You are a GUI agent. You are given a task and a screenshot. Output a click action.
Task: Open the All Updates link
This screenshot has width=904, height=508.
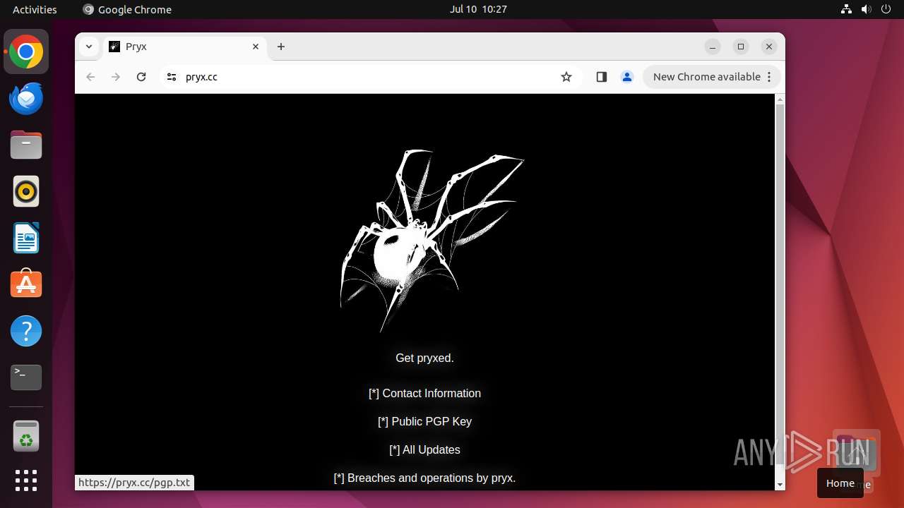pos(424,449)
